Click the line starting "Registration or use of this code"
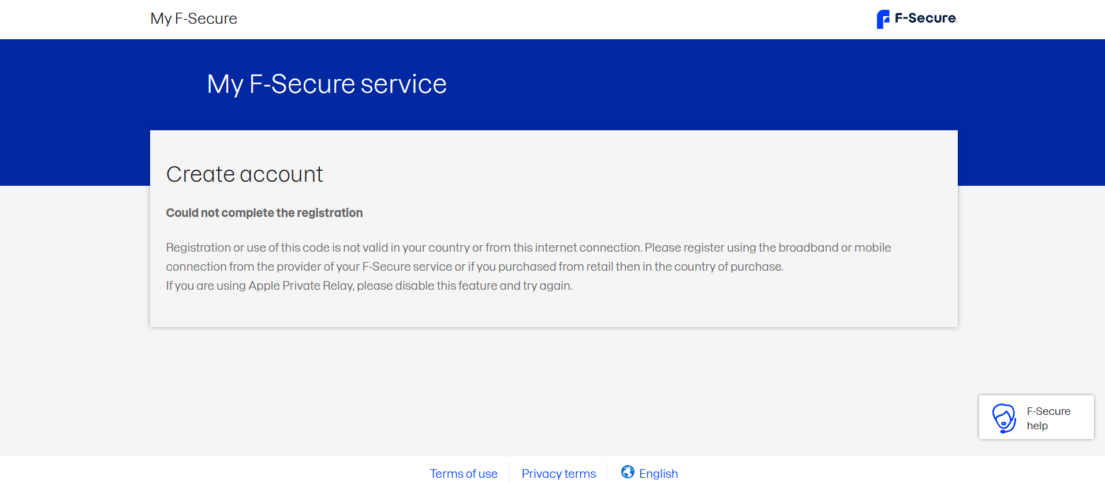 pos(528,248)
